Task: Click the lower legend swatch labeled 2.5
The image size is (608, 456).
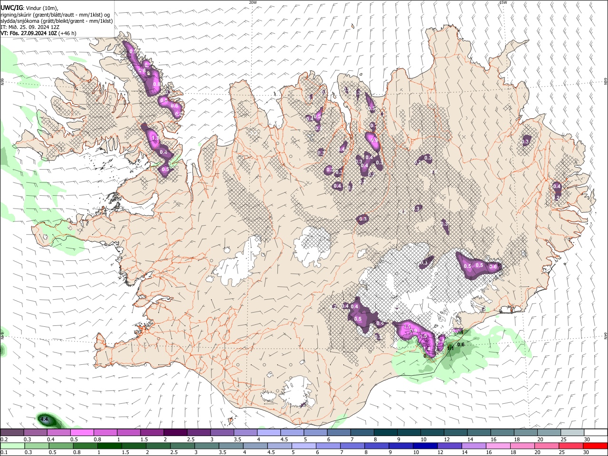Action: tap(182, 446)
